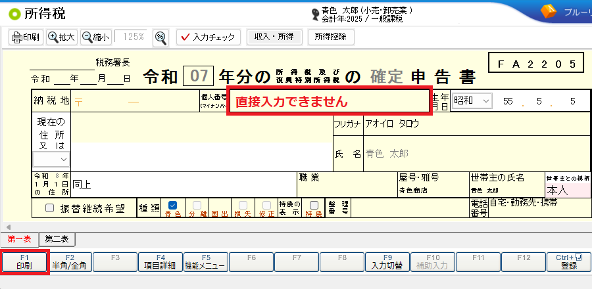Switch to the 第二表 tab
Screen dimensions: 592x289
click(57, 240)
